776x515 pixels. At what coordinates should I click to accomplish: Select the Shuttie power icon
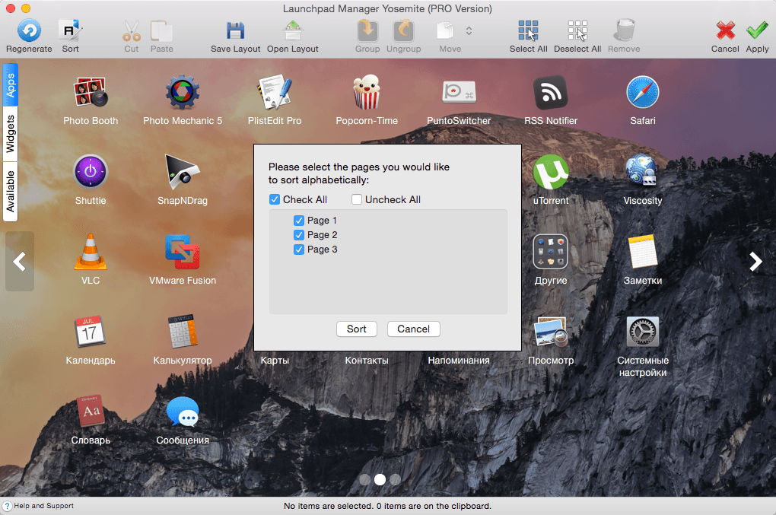(x=91, y=172)
